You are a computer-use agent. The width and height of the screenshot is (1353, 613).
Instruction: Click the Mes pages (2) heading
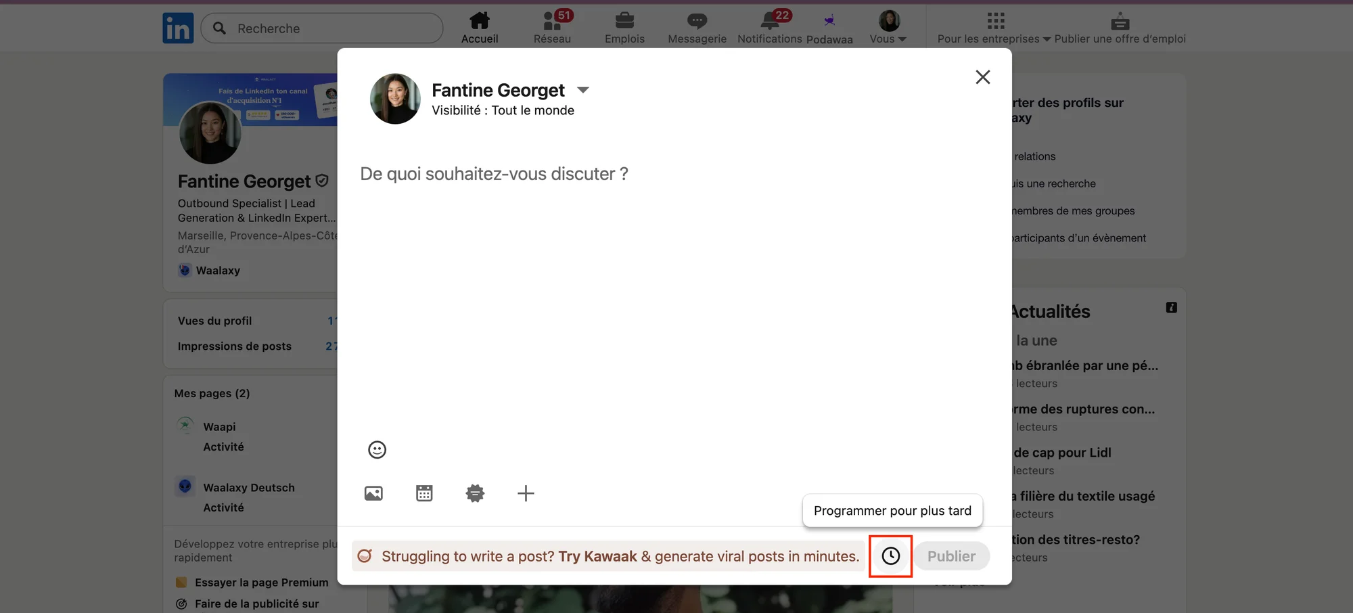[212, 393]
